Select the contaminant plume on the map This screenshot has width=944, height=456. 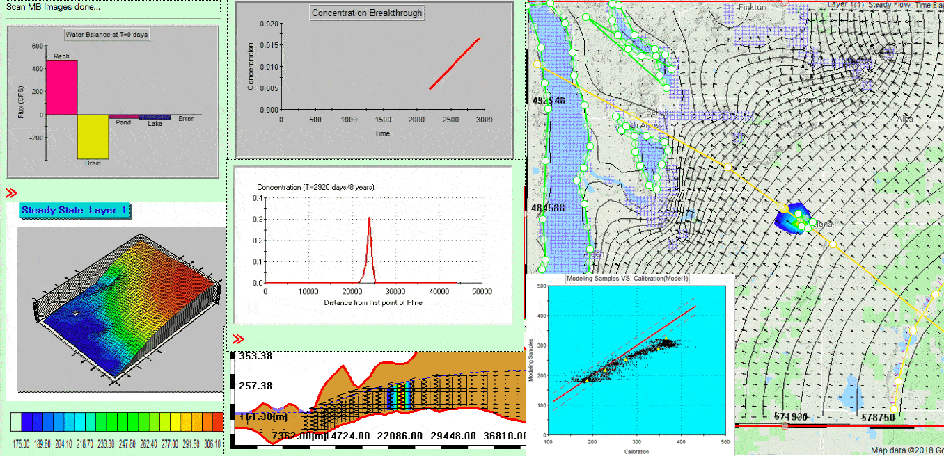click(x=793, y=219)
